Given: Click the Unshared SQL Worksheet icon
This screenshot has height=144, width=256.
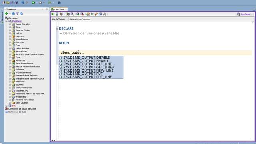Looking at the screenshot, I should click(x=88, y=14).
